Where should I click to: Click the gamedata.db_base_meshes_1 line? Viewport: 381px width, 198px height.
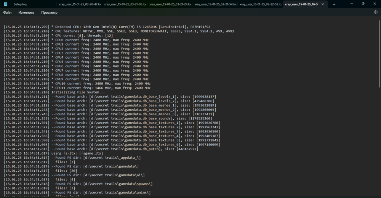click(x=110, y=105)
